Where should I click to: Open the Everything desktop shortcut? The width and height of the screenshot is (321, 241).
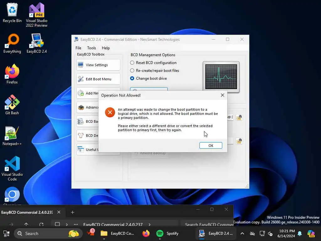(12, 43)
